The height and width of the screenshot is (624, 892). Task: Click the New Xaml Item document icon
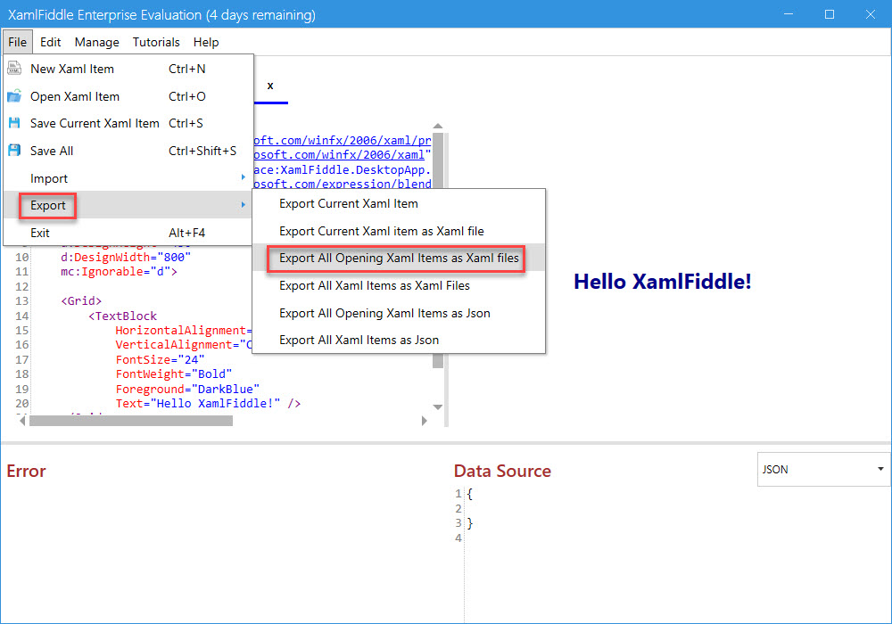pos(14,69)
